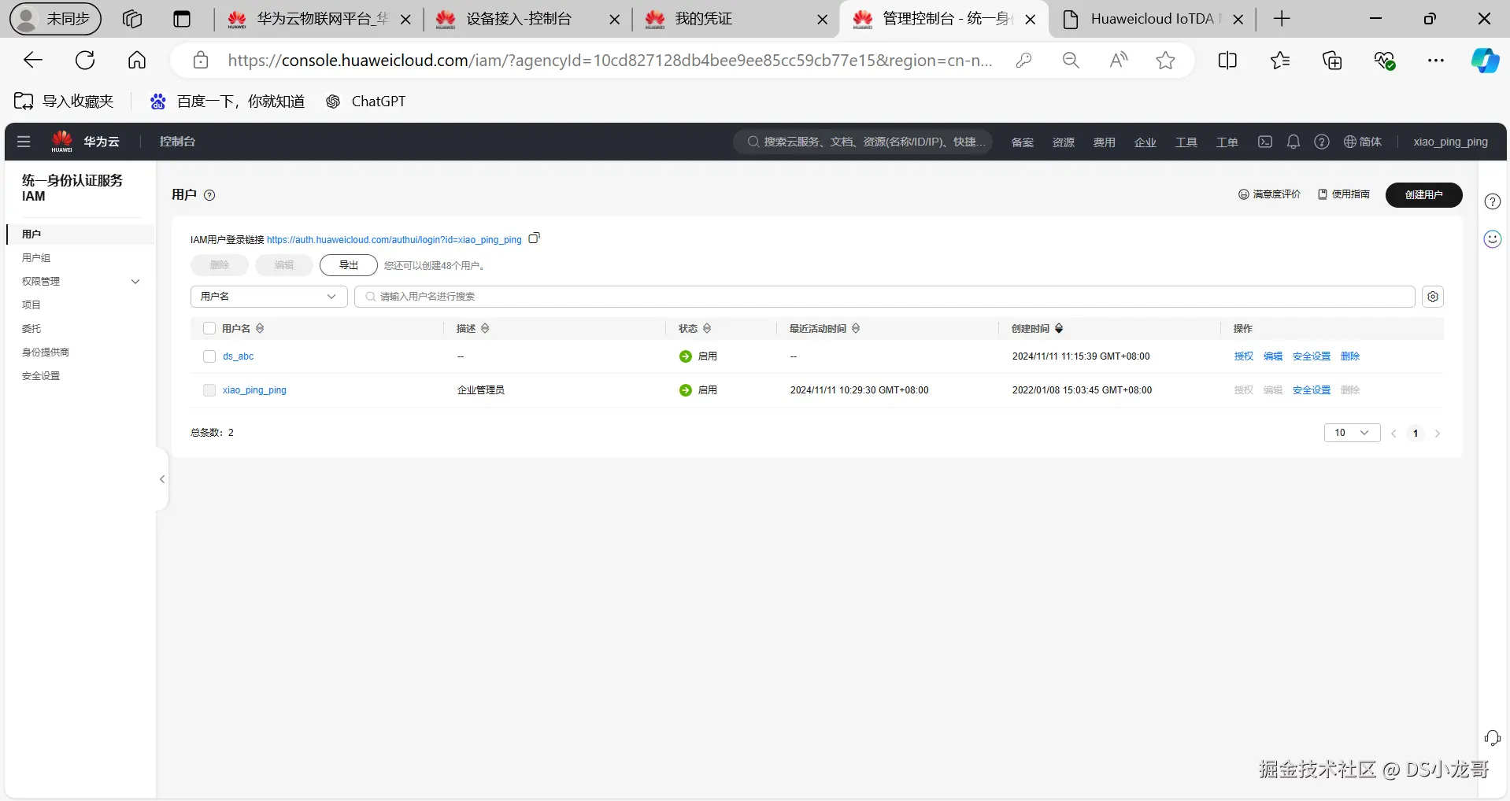Open the browser home page
Screen dimensions: 1510x801
(137, 60)
